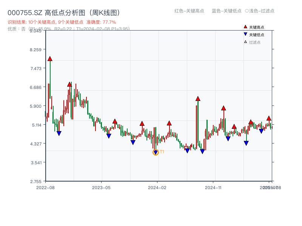The height and width of the screenshot is (226, 302).
Task: Click the red 关键高点 triangle icon in the legend
Action: (x=245, y=27)
